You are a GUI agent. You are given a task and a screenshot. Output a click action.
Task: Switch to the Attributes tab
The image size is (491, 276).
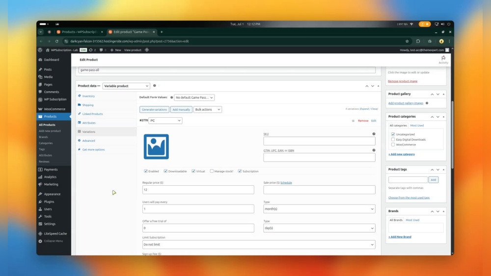(x=89, y=123)
